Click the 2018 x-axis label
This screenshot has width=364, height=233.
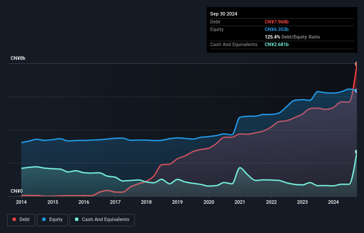point(146,202)
